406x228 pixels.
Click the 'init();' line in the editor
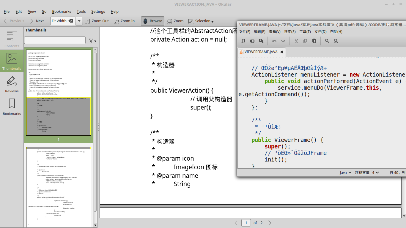pyautogui.click(x=276, y=159)
